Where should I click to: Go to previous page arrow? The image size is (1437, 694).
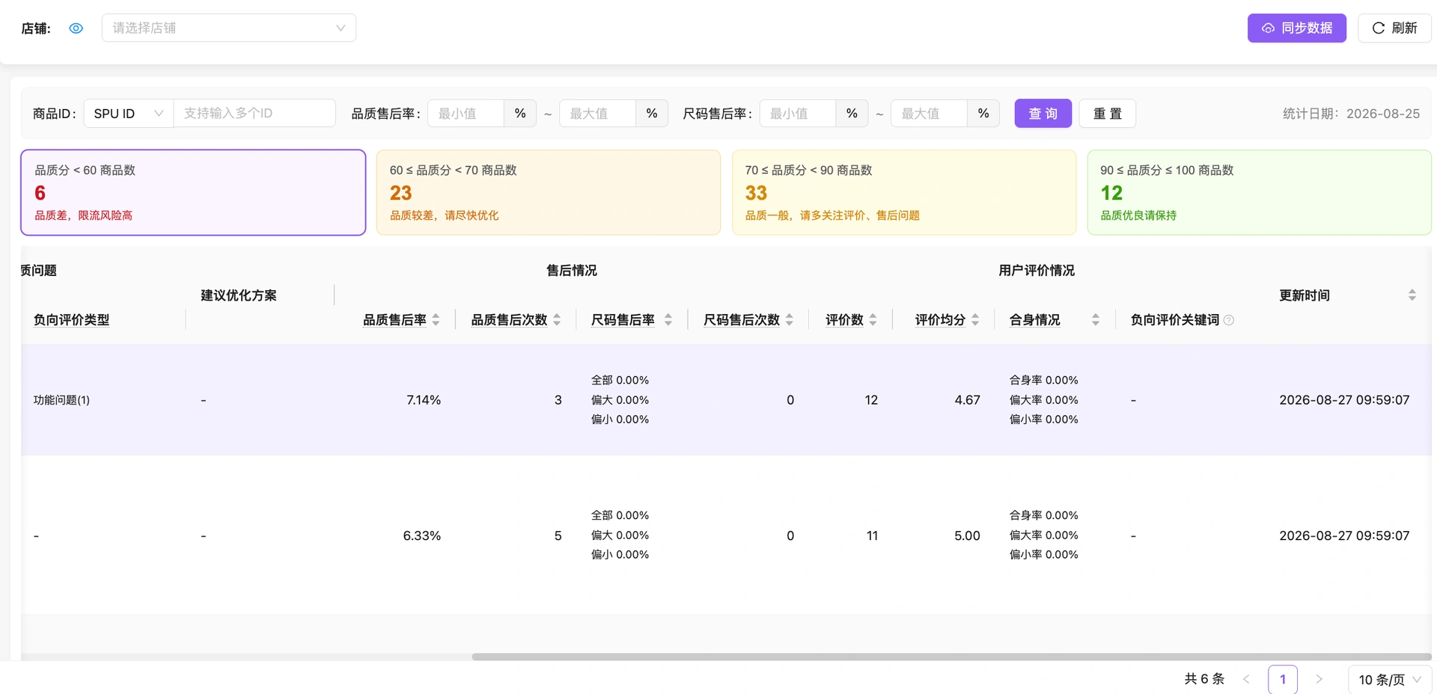(1246, 679)
